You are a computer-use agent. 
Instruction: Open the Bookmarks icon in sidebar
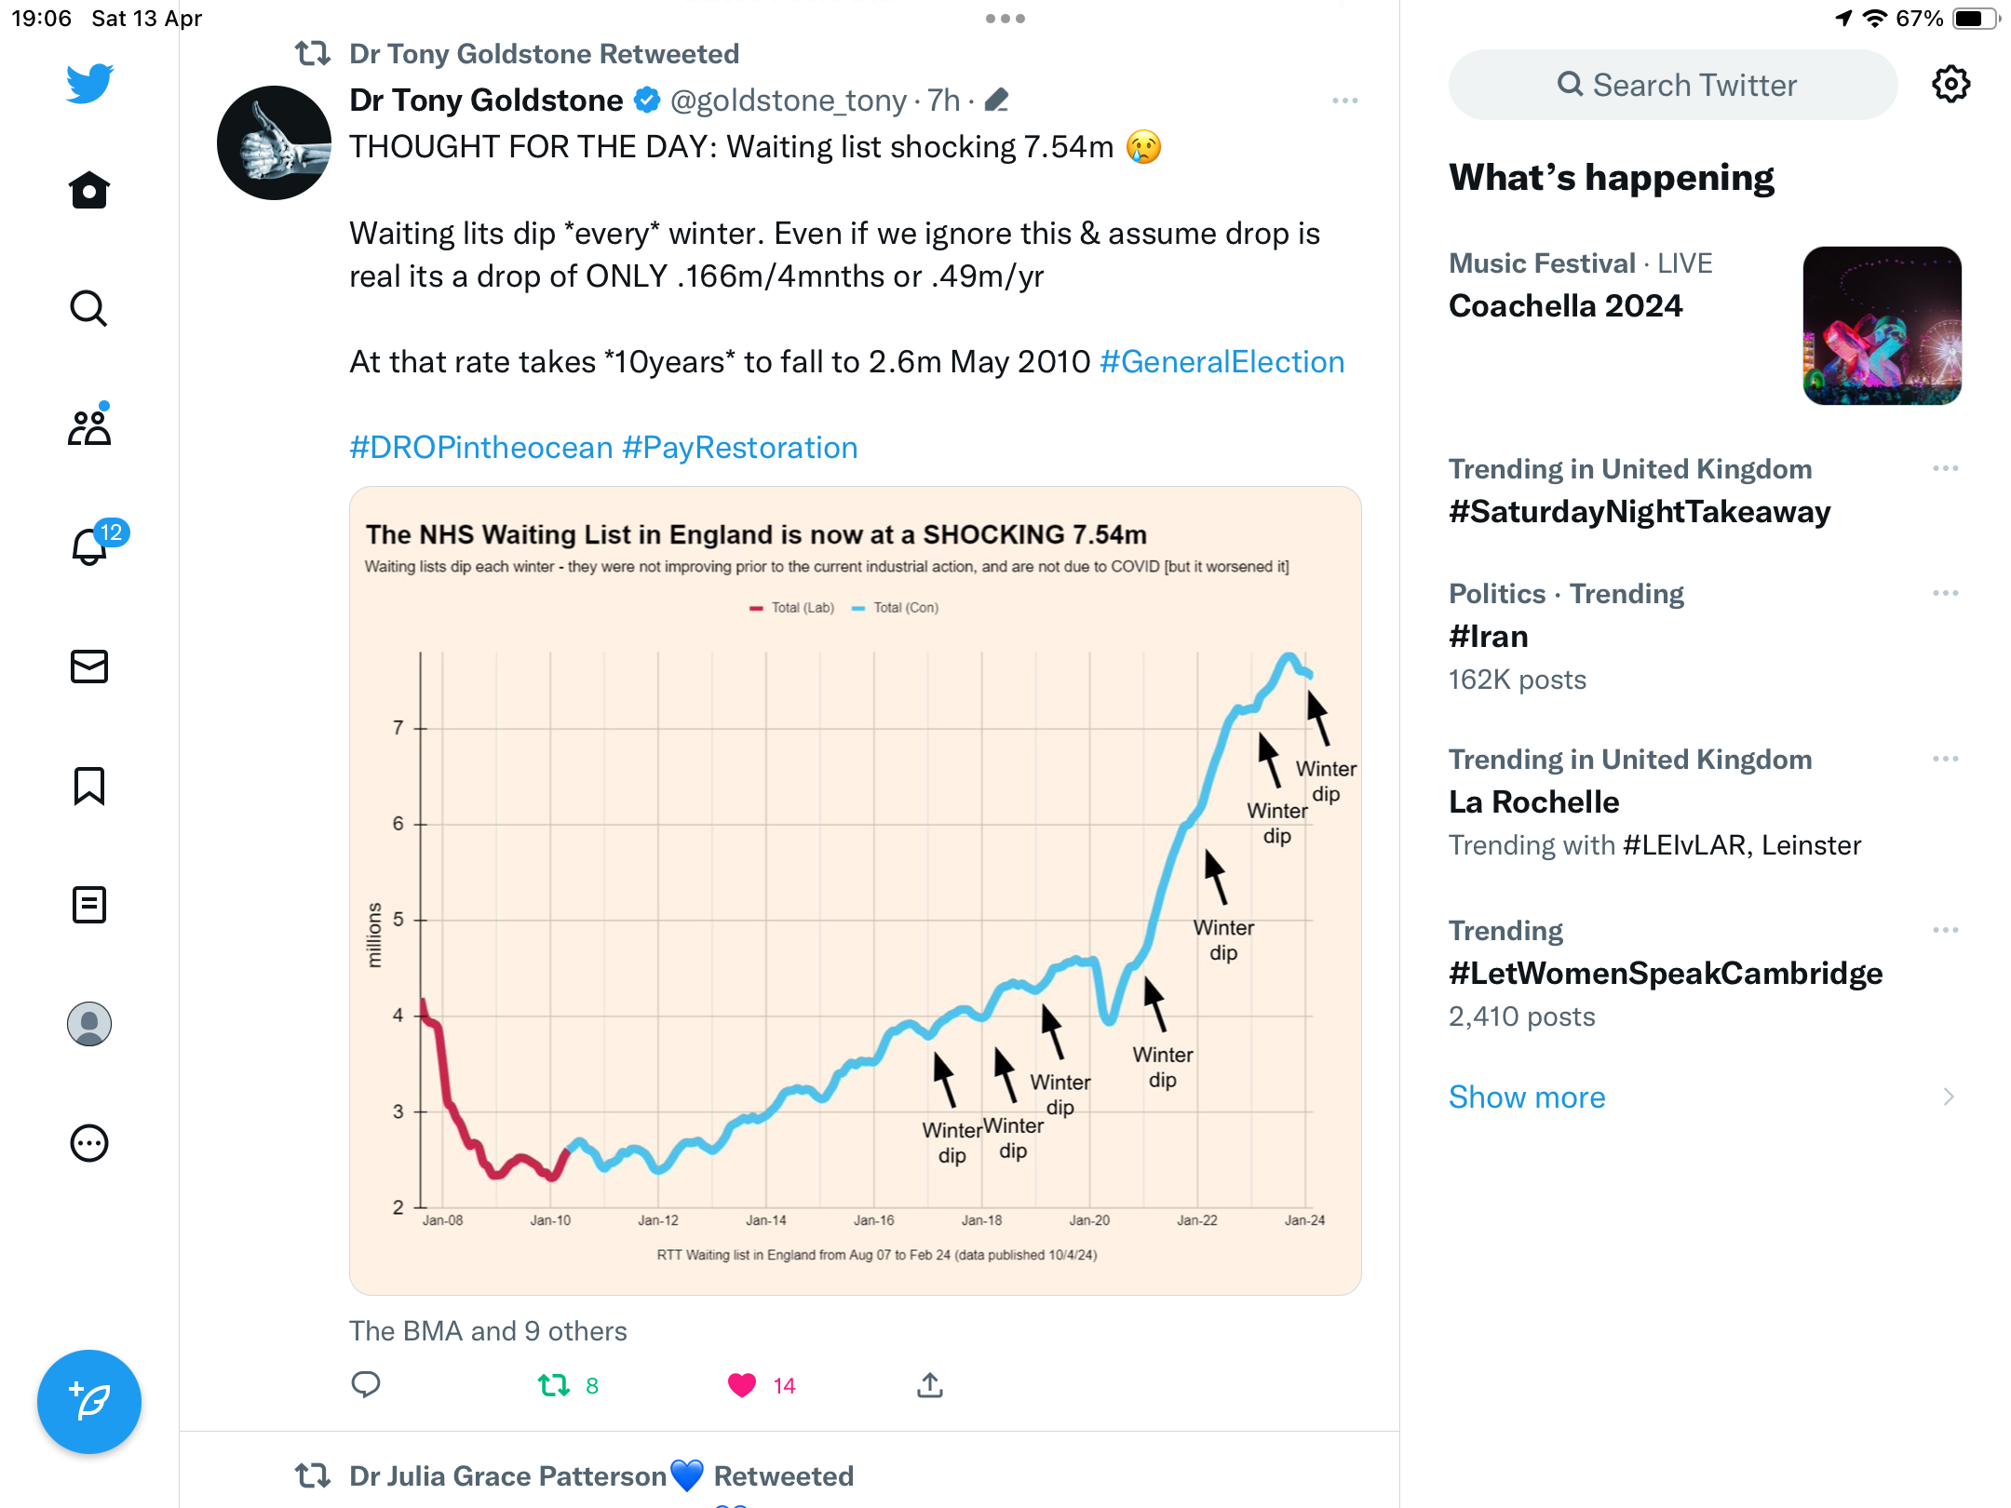(89, 786)
